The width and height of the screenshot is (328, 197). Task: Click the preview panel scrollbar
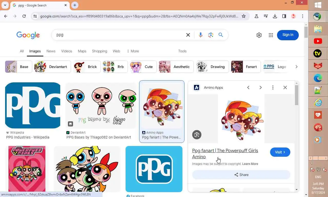click(x=297, y=95)
